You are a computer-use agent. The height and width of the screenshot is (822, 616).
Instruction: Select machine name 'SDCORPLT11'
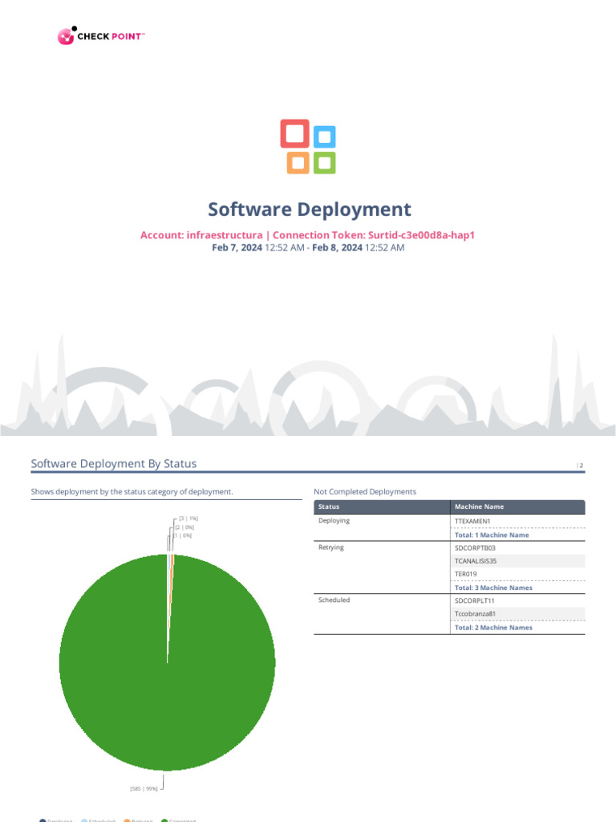click(475, 600)
